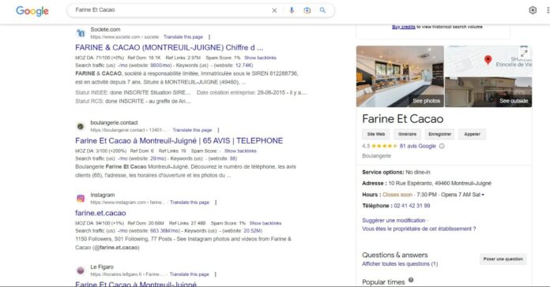Image resolution: width=550 pixels, height=287 pixels.
Task: Click Suggérer une modification
Action: point(394,221)
